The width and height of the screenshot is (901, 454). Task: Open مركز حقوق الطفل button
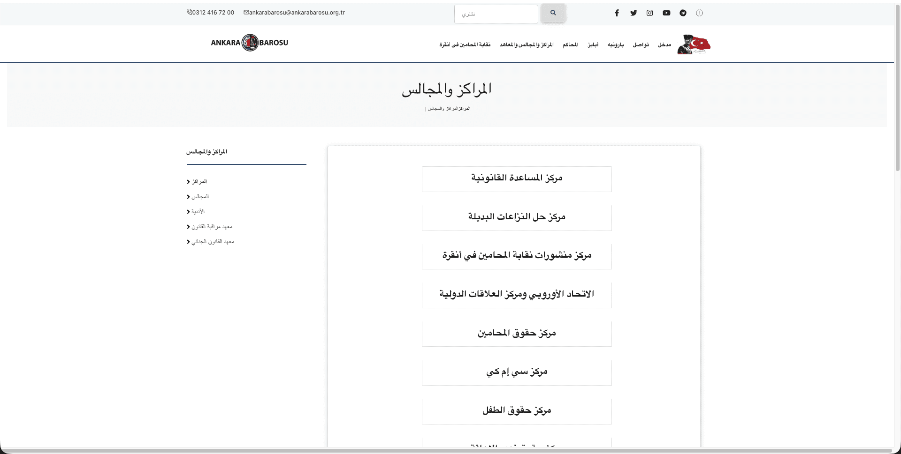(517, 411)
